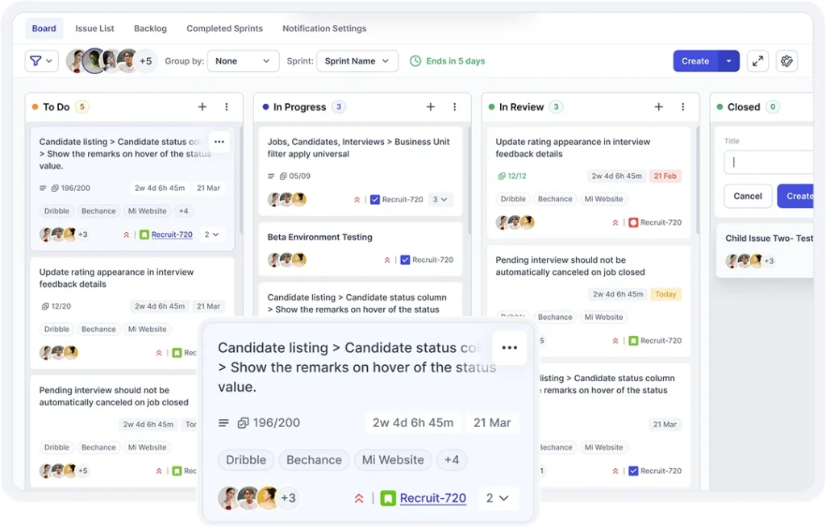Viewport: 826px width, 527px height.
Task: Click the +5 more members avatar badge
Action: click(x=145, y=61)
